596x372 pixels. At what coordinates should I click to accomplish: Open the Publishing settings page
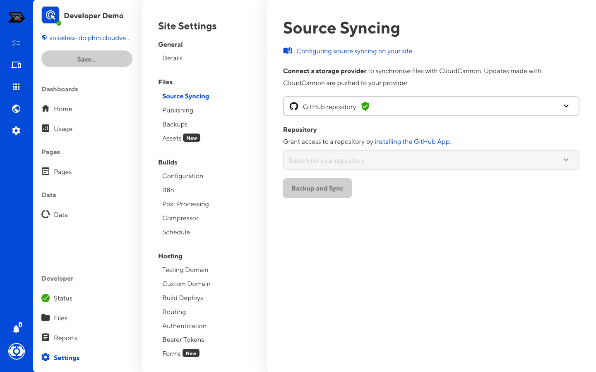point(178,110)
